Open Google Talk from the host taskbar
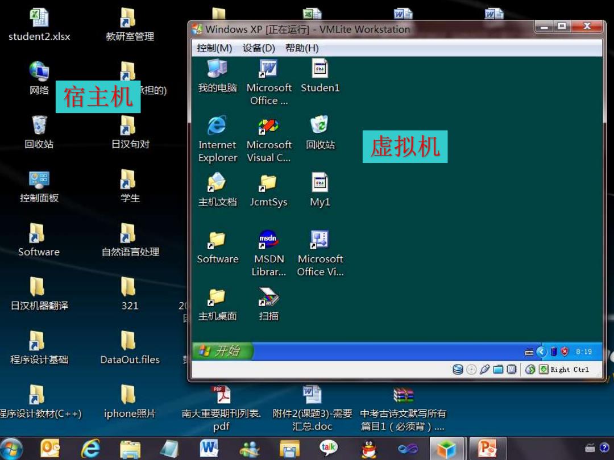 tap(328, 448)
